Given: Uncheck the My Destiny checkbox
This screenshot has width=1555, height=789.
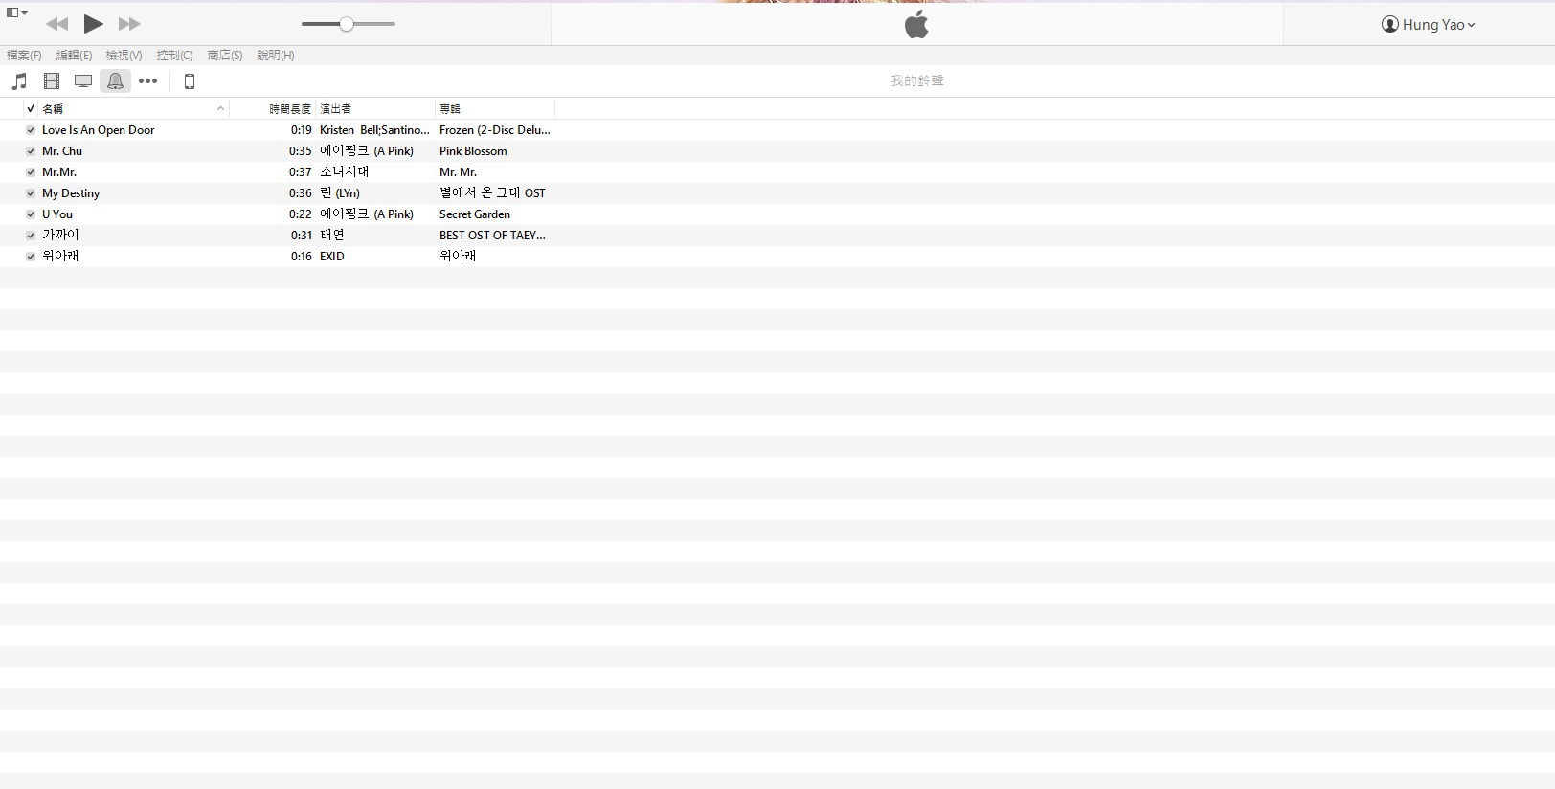Looking at the screenshot, I should pyautogui.click(x=31, y=193).
